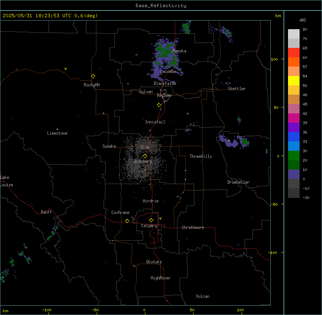Click the Sylvan label
The image size is (322, 315).
pyautogui.click(x=146, y=92)
